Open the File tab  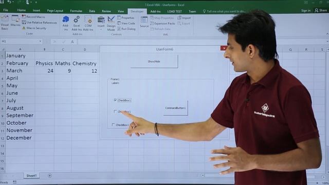coord(6,10)
